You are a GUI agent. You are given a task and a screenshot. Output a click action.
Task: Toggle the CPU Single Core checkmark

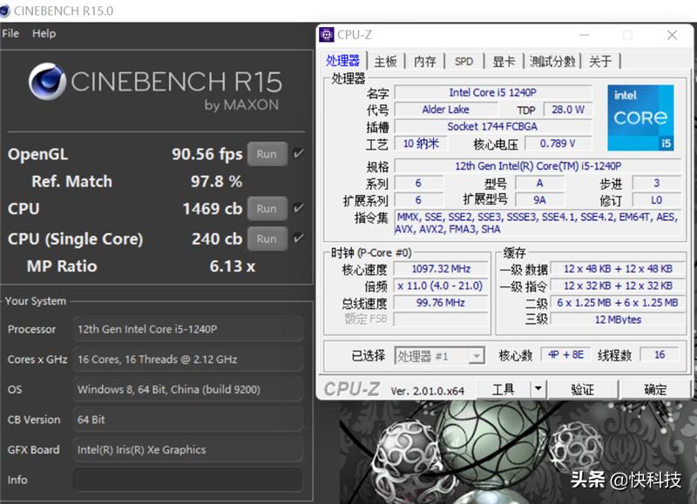coord(296,238)
